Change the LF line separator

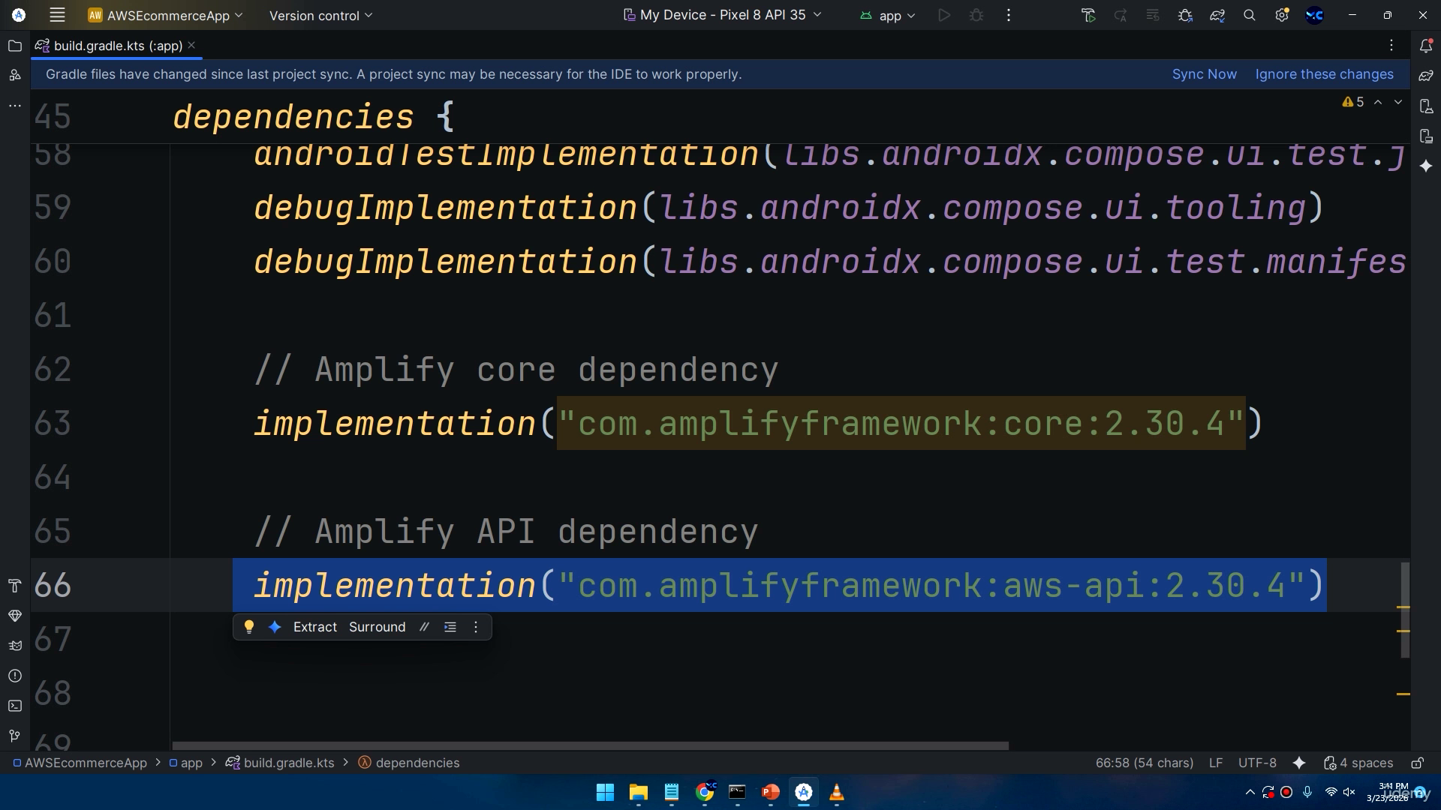click(1216, 763)
